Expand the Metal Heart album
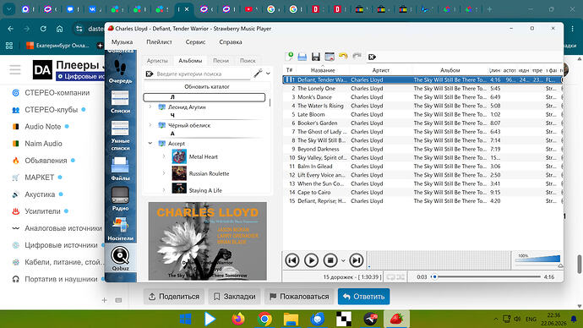The width and height of the screenshot is (583, 328). pos(164,156)
